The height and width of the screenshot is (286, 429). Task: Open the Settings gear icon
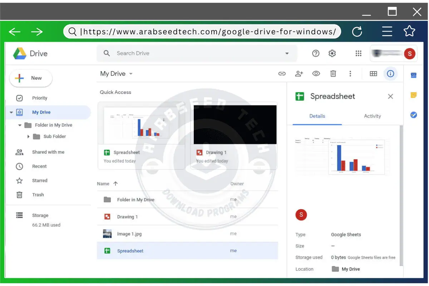click(332, 53)
